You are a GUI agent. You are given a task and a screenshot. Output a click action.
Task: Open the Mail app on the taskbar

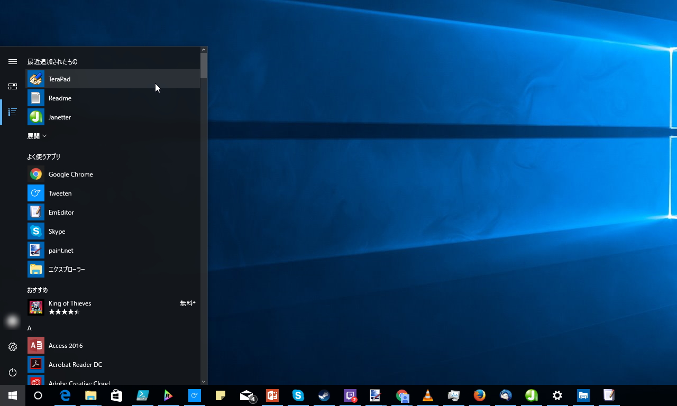pos(246,395)
